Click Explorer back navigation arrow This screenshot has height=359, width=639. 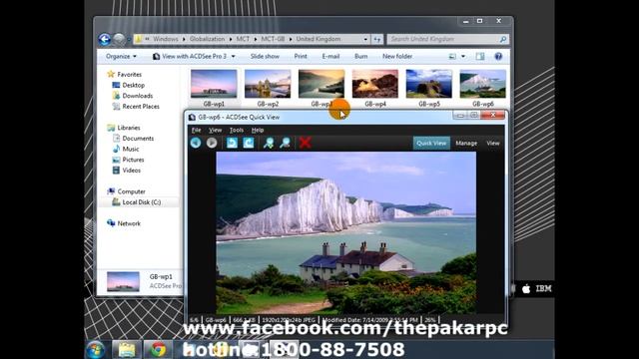click(105, 39)
